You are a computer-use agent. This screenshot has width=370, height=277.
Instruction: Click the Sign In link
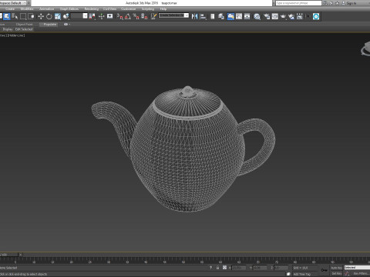[x=351, y=3]
